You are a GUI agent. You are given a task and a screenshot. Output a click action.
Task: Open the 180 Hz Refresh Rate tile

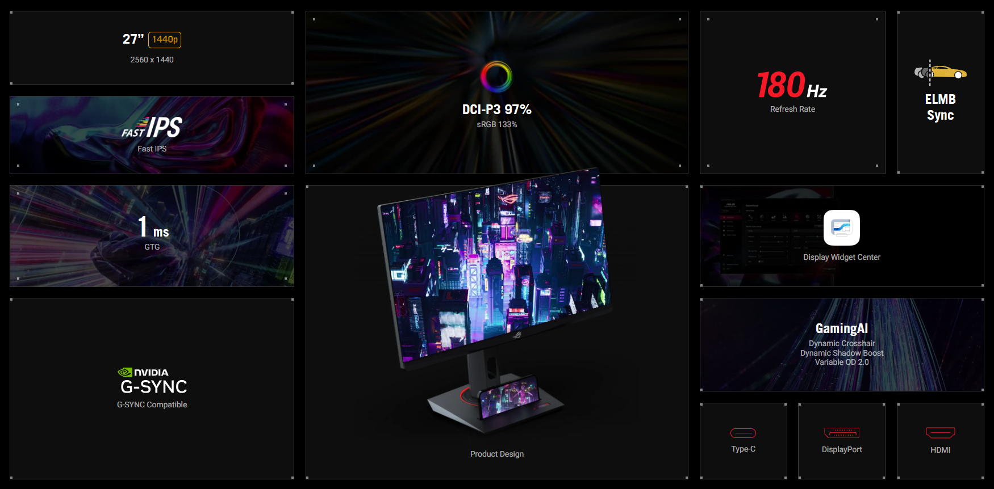(792, 92)
